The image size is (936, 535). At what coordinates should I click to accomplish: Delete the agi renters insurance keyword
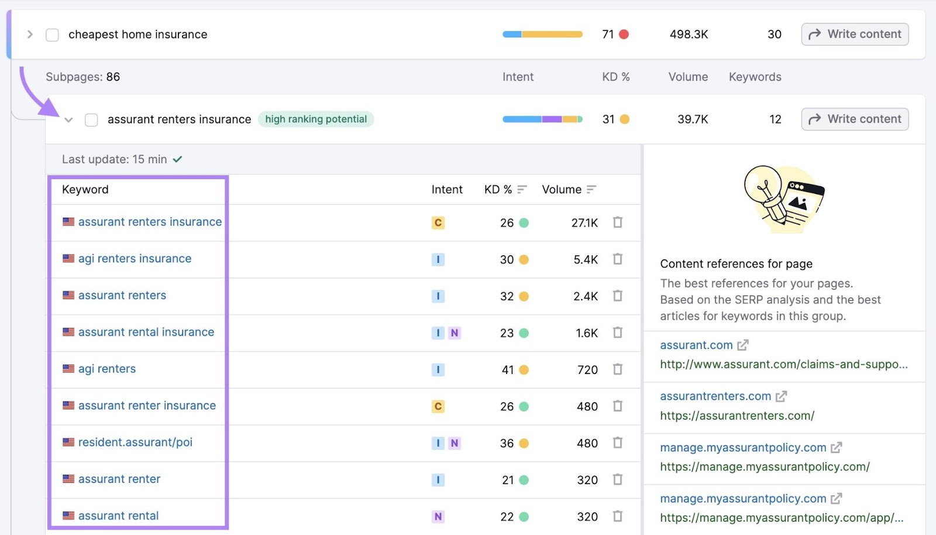[x=617, y=259]
